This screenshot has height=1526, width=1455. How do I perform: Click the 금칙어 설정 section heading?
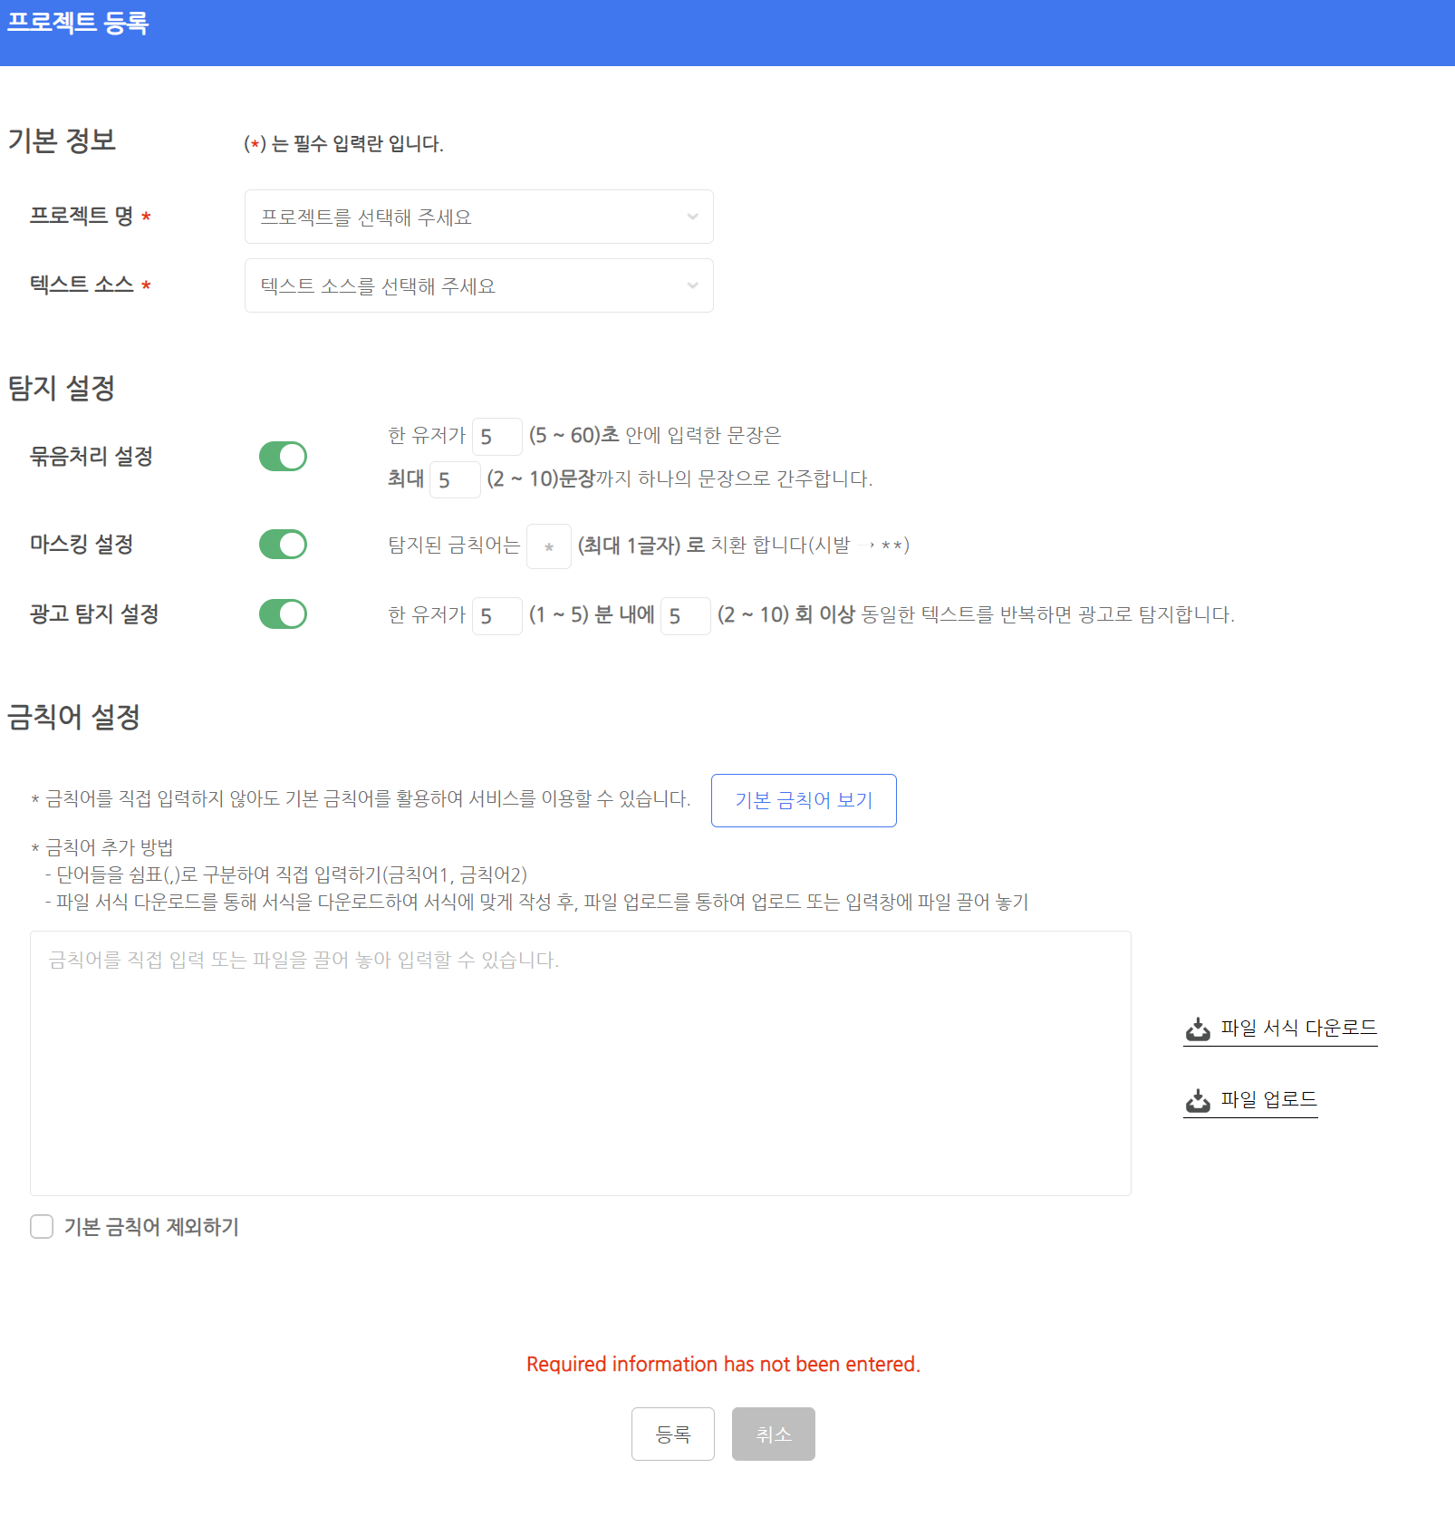pyautogui.click(x=73, y=717)
